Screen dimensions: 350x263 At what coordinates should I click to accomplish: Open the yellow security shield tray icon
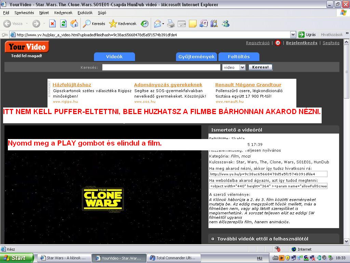click(288, 258)
